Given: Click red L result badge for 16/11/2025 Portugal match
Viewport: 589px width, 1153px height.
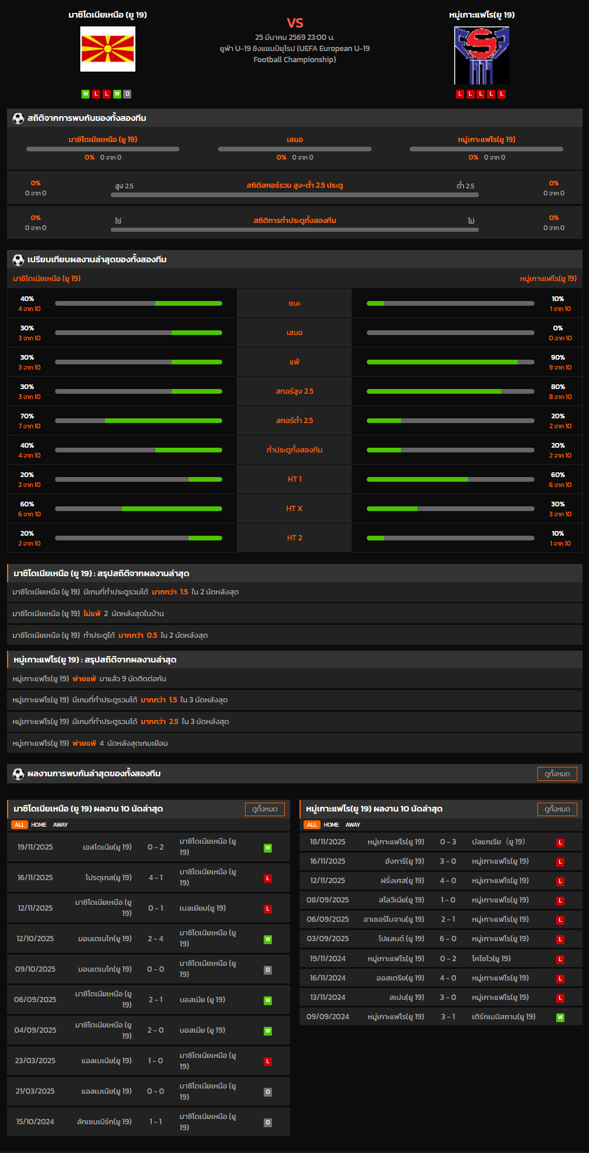Looking at the screenshot, I should 268,878.
